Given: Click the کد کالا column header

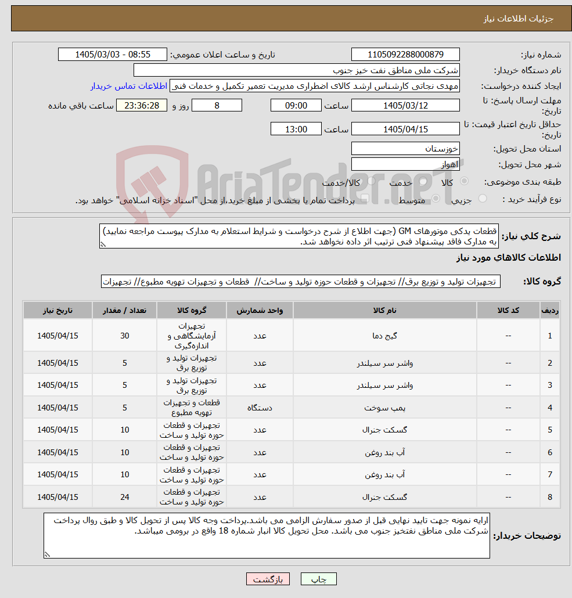Looking at the screenshot, I should tap(508, 311).
